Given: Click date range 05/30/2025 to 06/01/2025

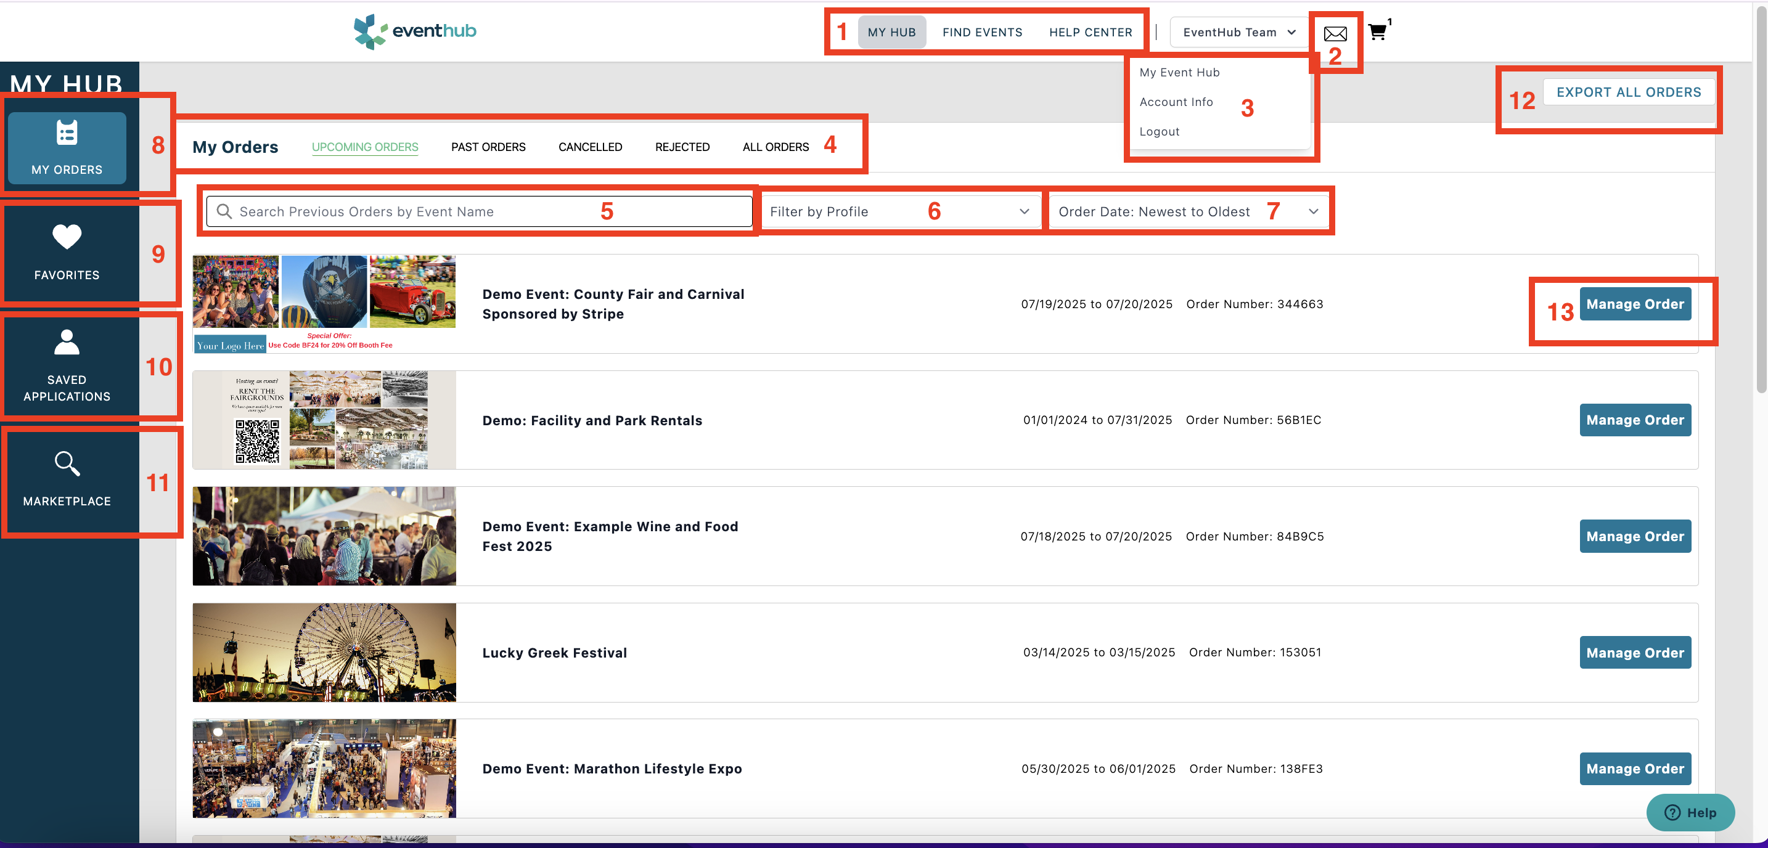Looking at the screenshot, I should (x=1098, y=768).
